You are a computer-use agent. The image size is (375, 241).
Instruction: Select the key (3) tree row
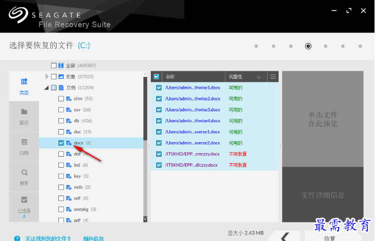click(91, 176)
